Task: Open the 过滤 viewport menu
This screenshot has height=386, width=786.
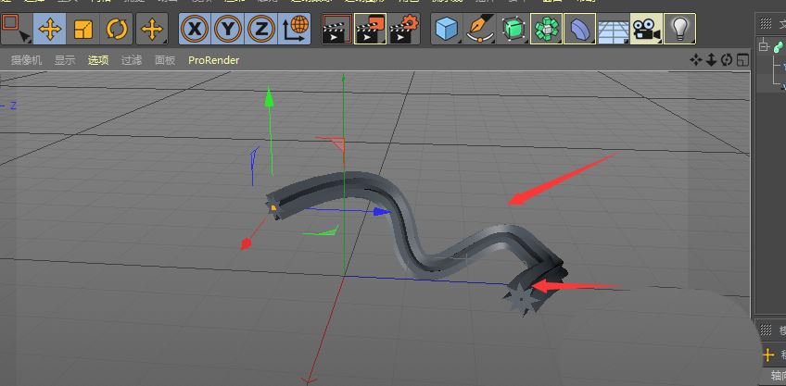Action: tap(132, 60)
